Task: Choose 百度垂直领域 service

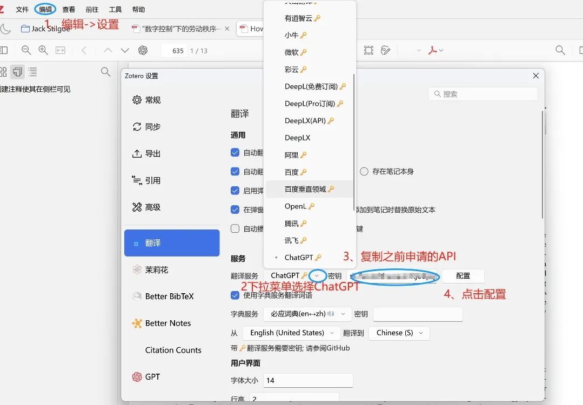Action: pyautogui.click(x=309, y=189)
